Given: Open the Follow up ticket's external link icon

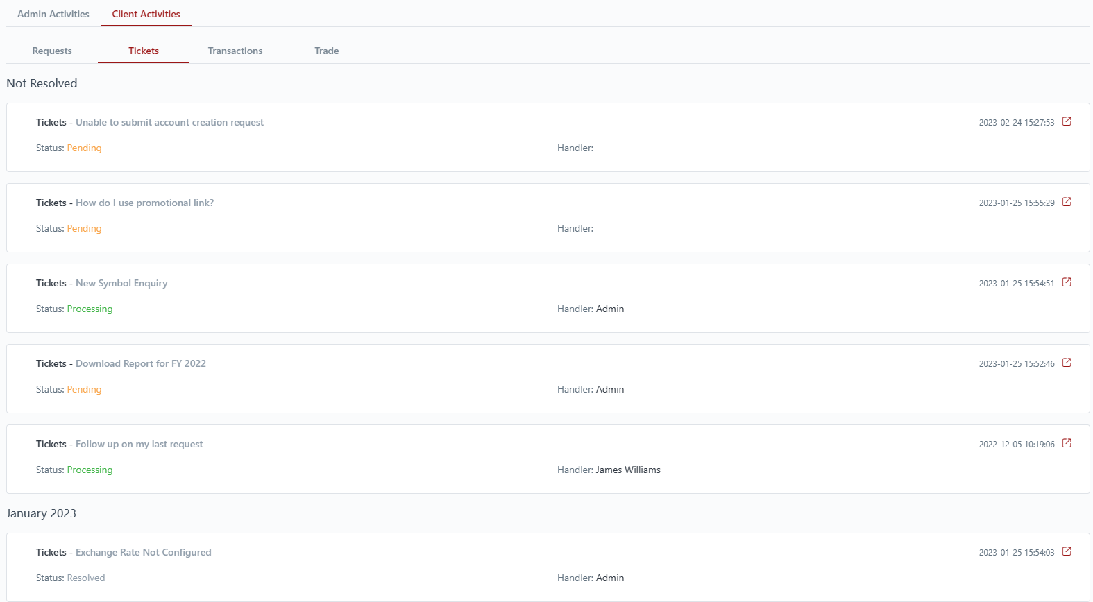Looking at the screenshot, I should pyautogui.click(x=1067, y=443).
